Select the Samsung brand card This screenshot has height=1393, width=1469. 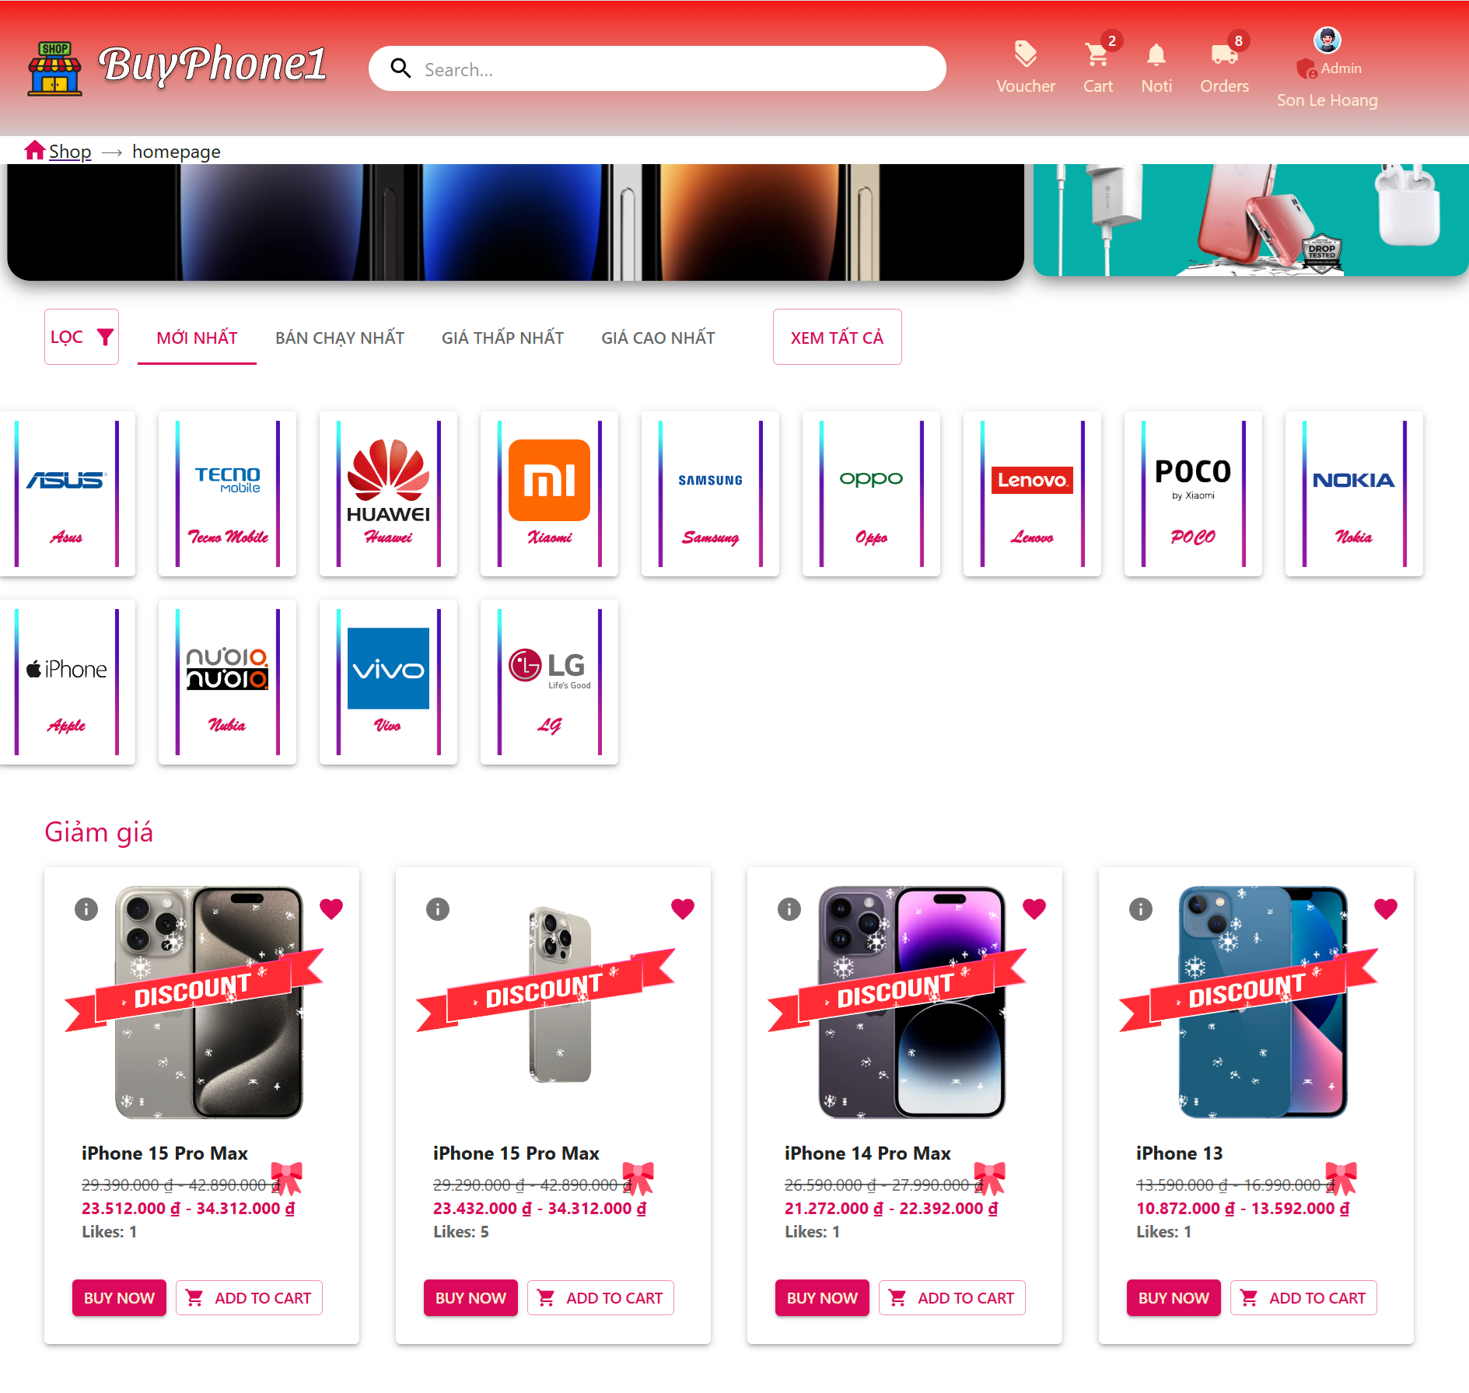point(710,494)
